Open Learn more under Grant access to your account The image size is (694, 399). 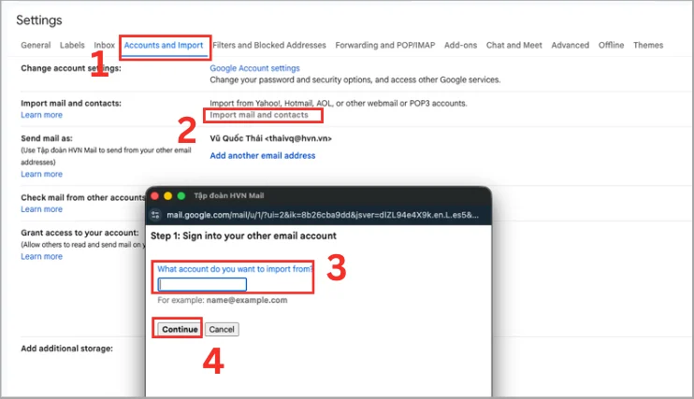(41, 257)
